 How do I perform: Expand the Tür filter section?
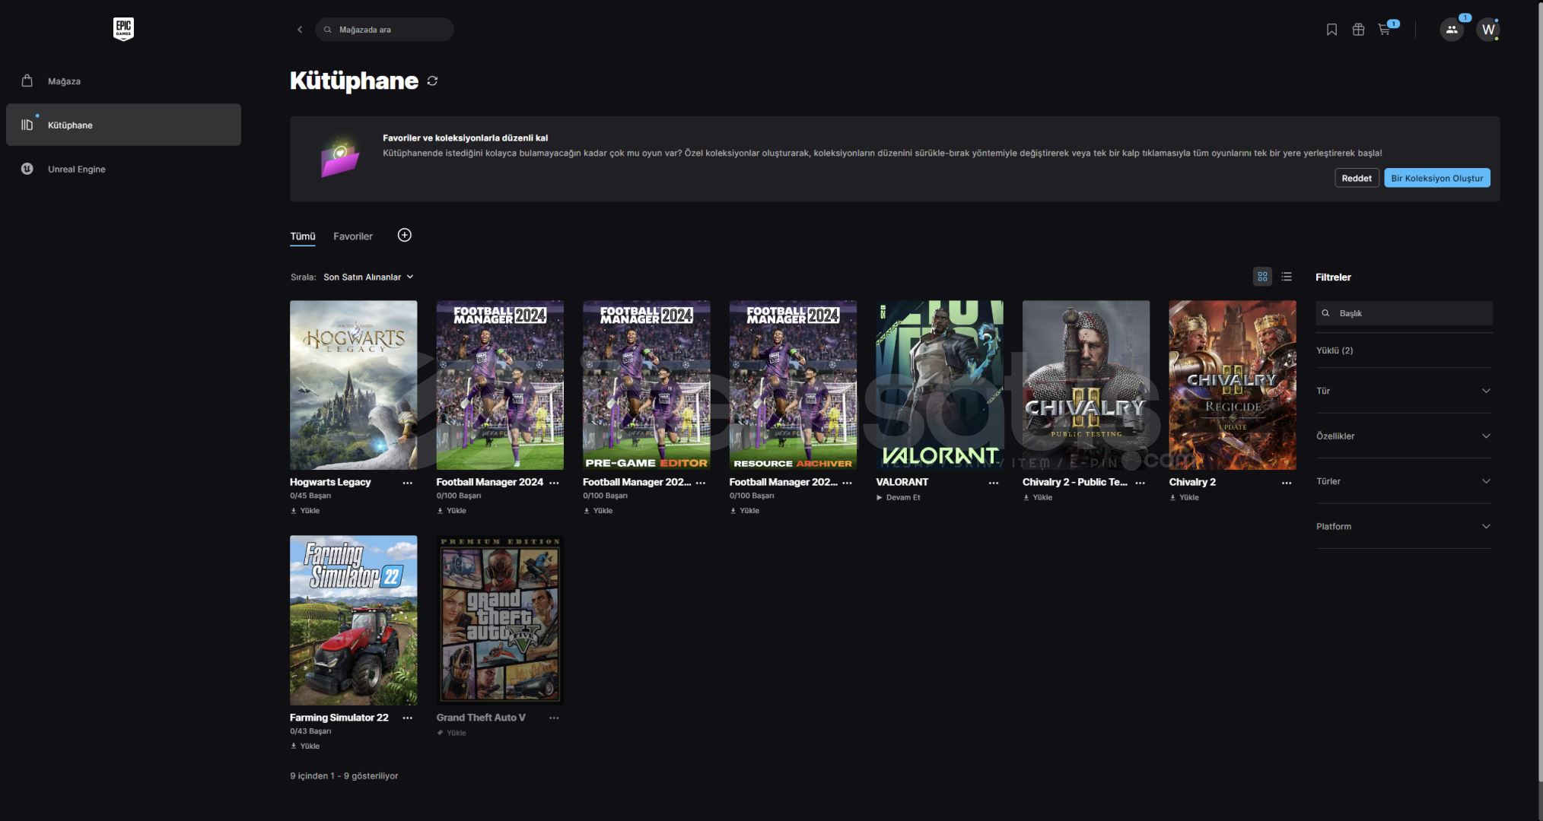(x=1403, y=391)
